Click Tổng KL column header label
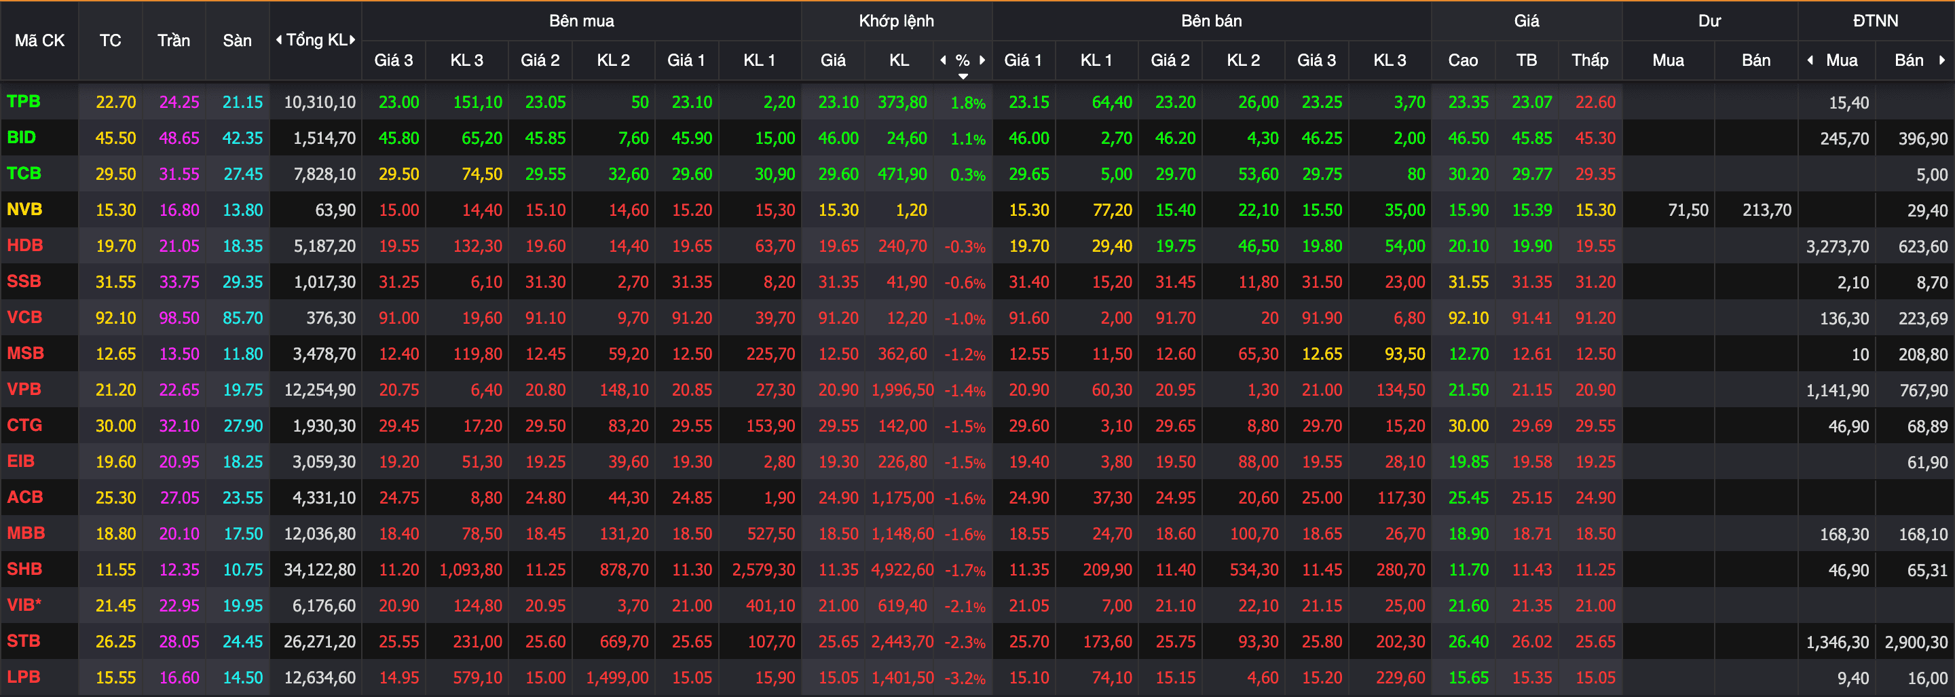Image resolution: width=1955 pixels, height=697 pixels. [x=316, y=39]
